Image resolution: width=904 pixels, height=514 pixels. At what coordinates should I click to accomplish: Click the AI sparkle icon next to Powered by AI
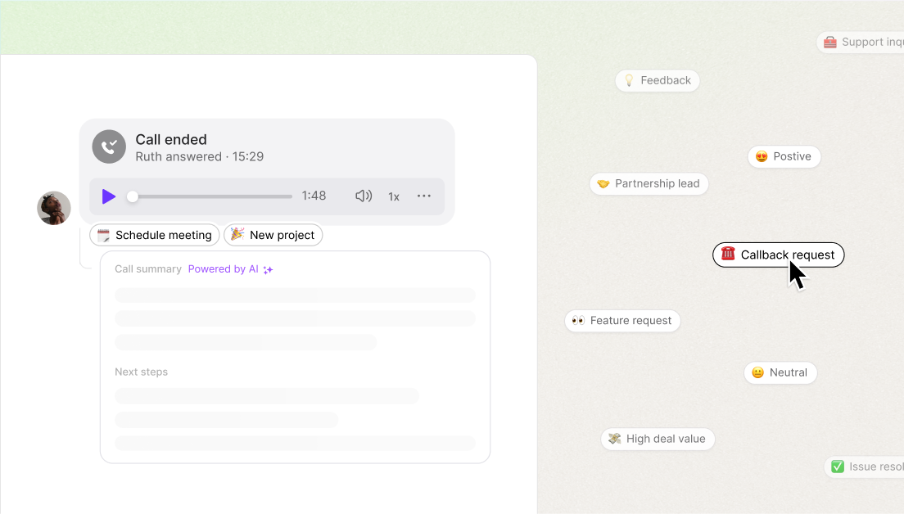coord(268,268)
